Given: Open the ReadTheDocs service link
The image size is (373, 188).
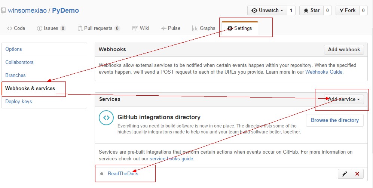Looking at the screenshot, I should tap(123, 174).
